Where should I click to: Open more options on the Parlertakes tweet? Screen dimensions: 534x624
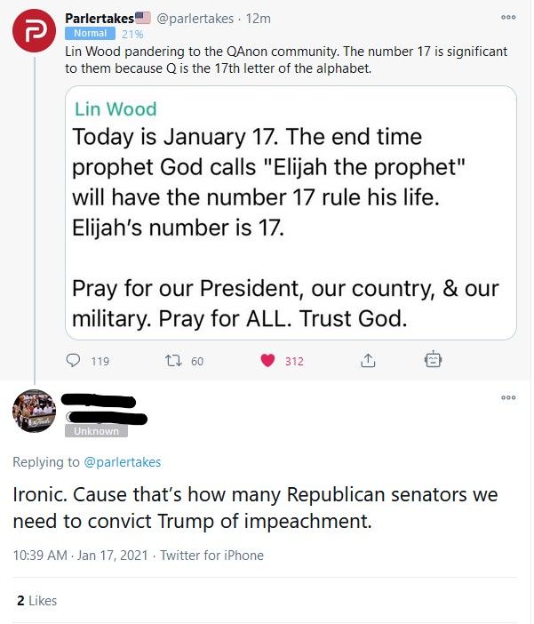[x=508, y=17]
